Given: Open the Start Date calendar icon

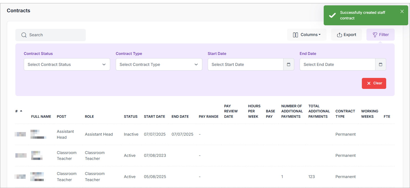Looking at the screenshot, I should tap(289, 64).
